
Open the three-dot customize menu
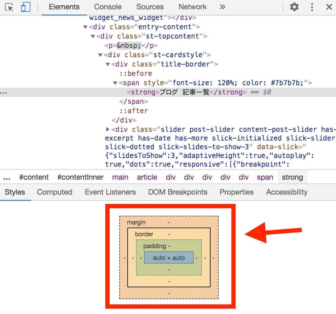(312, 7)
